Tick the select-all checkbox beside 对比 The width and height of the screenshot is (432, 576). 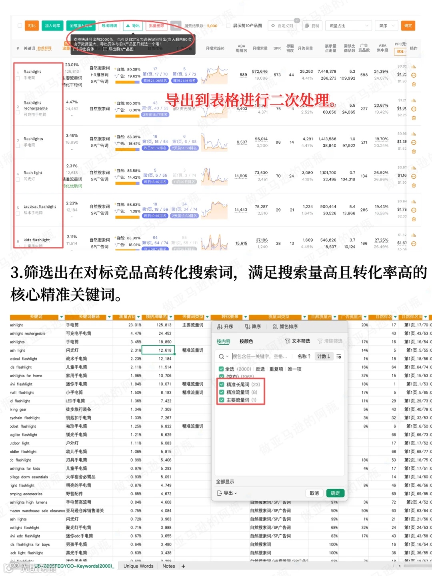[x=20, y=26]
